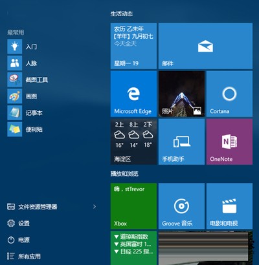Image resolution: width=259 pixels, height=265 pixels.
Task: Open the OneNote tile
Action: coord(229,142)
